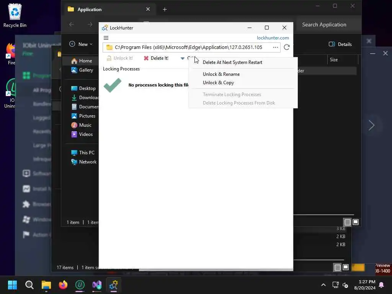Click the next arrow in background window
This screenshot has width=392, height=294.
(x=371, y=125)
